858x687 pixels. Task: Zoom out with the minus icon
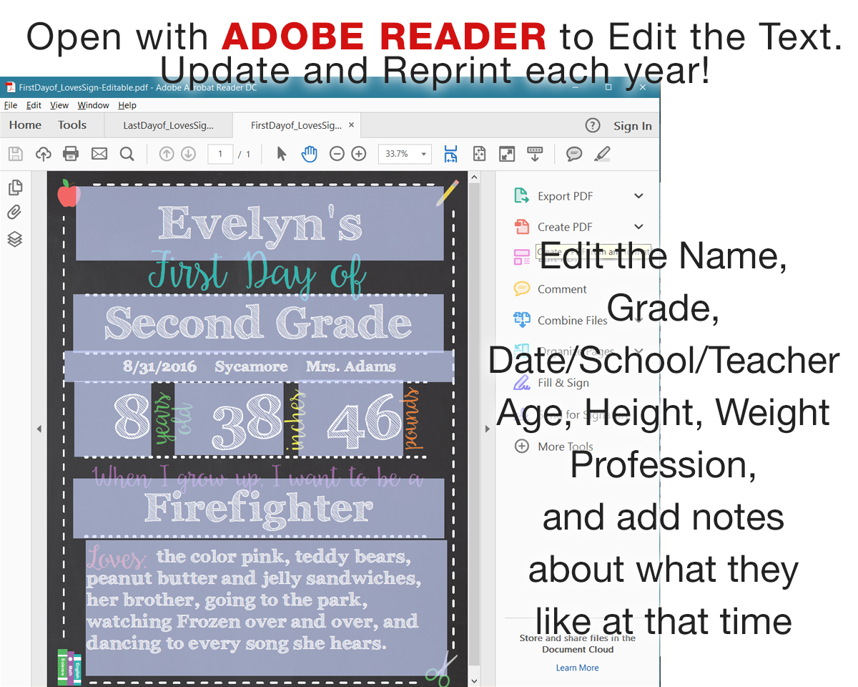click(x=337, y=154)
